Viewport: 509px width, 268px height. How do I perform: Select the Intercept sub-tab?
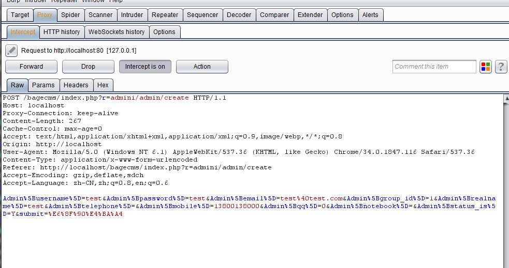(x=23, y=32)
